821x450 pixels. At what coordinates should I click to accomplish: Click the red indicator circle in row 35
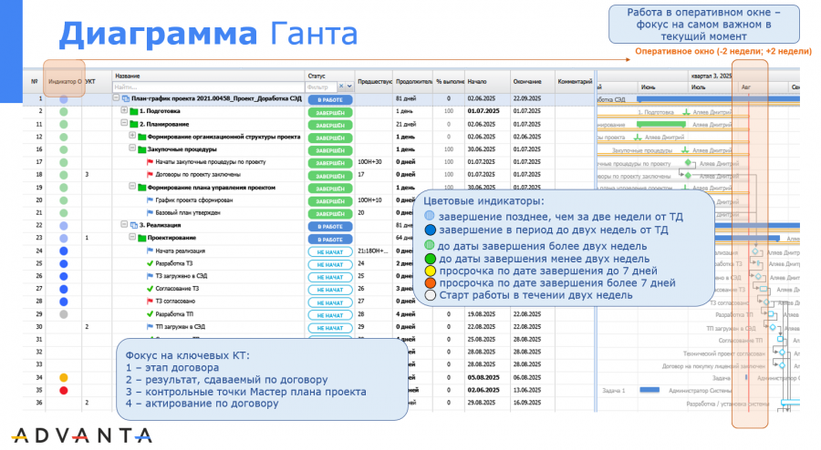64,389
